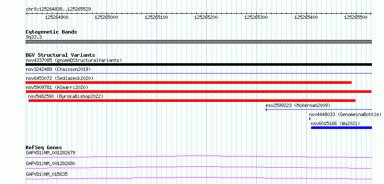
Task: Click ruler position 125265100
Action: coord(157,17)
